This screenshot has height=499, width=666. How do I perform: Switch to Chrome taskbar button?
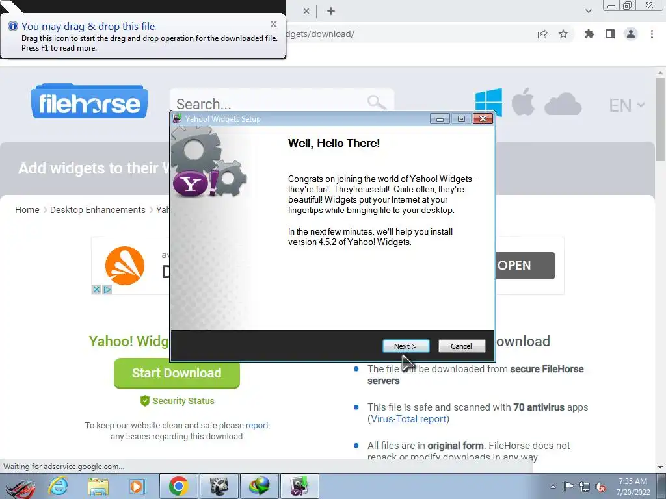pyautogui.click(x=178, y=486)
